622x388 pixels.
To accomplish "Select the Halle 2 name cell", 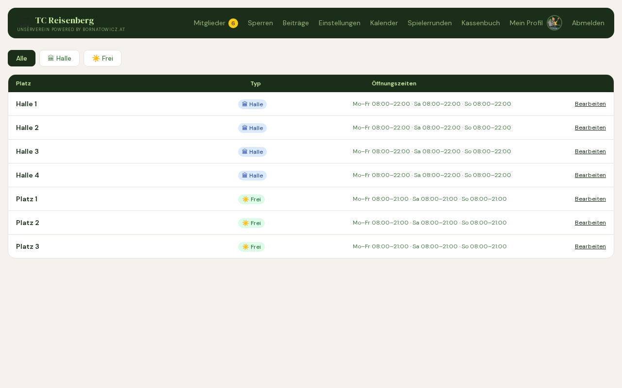I will (x=27, y=128).
